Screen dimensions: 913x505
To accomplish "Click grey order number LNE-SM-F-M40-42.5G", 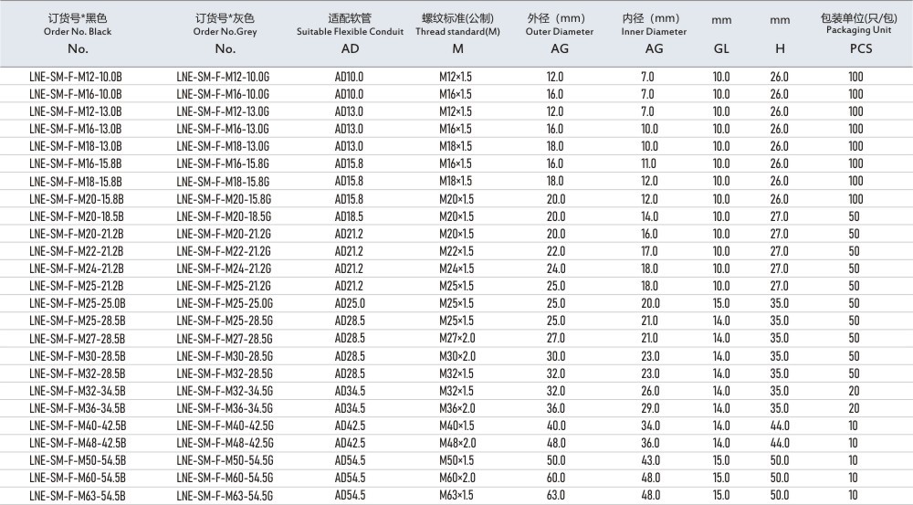I will [225, 426].
